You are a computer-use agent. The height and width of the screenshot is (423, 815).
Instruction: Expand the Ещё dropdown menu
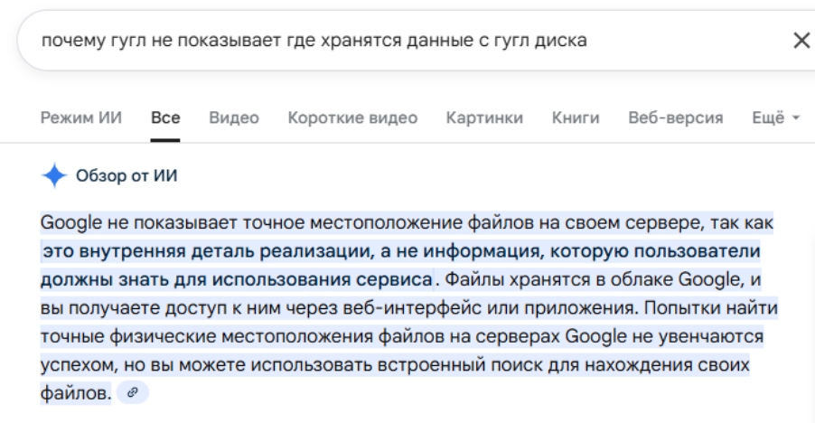(775, 118)
